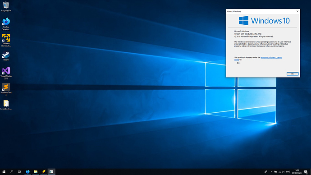Select the VMware Workstation desktop shortcut
This screenshot has height=175, width=311.
tap(6, 40)
